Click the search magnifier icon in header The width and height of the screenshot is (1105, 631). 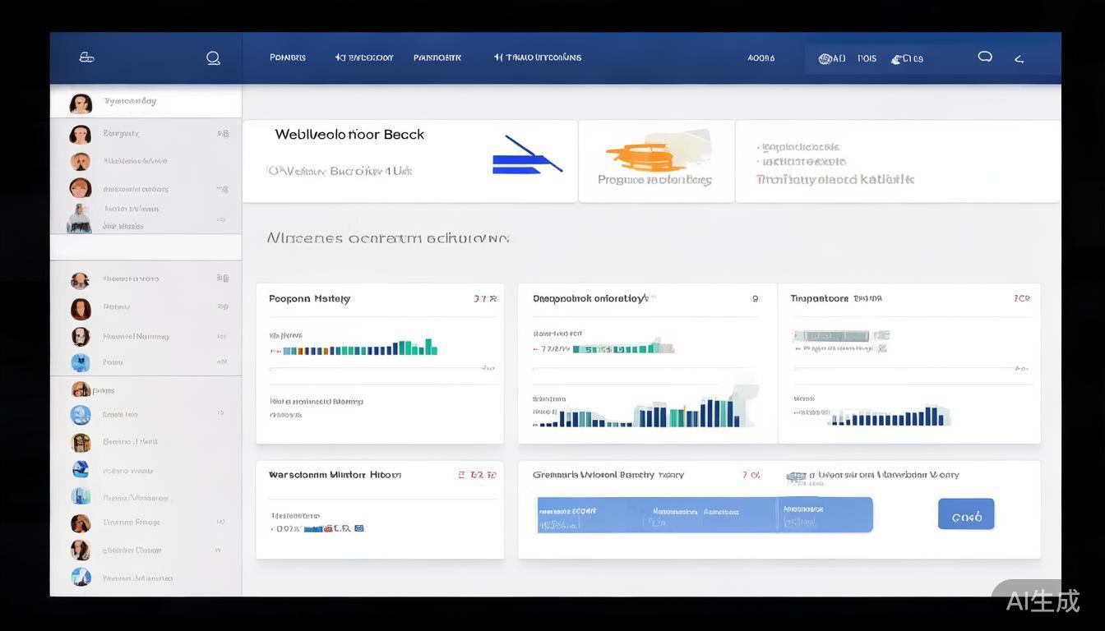coord(213,58)
